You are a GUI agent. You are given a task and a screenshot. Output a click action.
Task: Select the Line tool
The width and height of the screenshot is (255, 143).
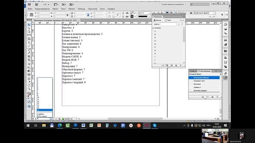(29, 46)
